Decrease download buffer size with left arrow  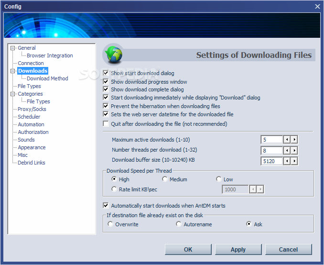(287, 161)
